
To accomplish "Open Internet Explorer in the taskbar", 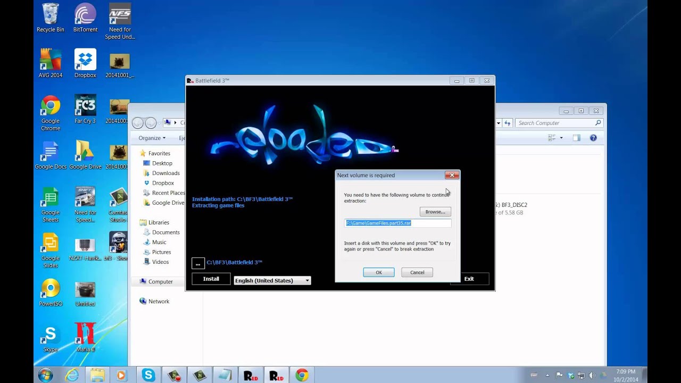I will [72, 375].
